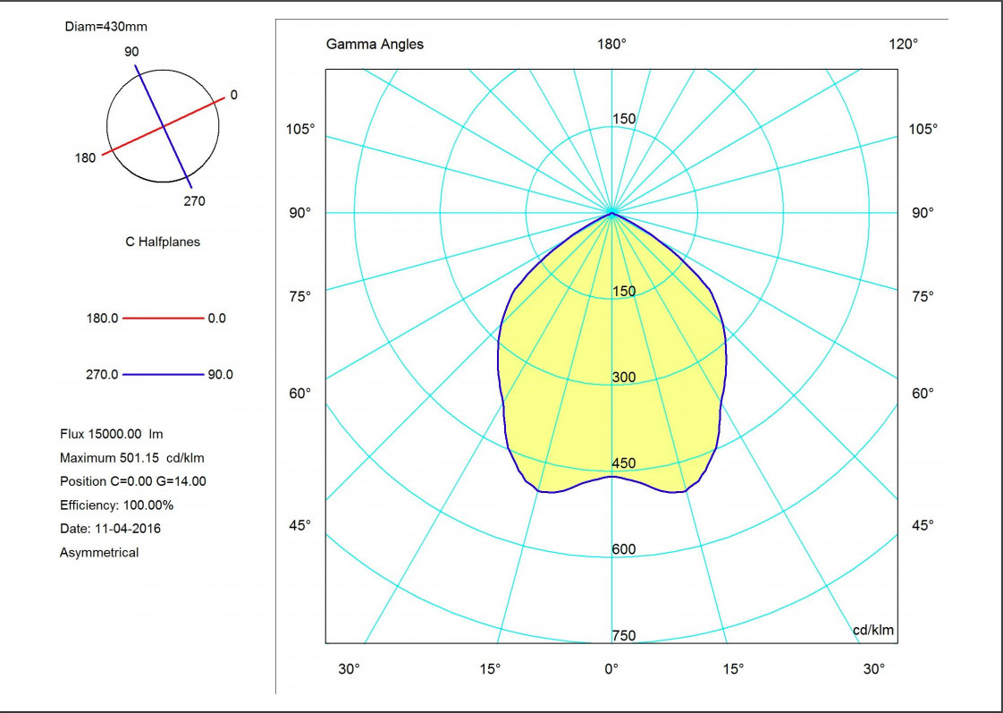Click the C Halfplanes orientation circle diagram
The height and width of the screenshot is (713, 1003).
click(x=163, y=127)
